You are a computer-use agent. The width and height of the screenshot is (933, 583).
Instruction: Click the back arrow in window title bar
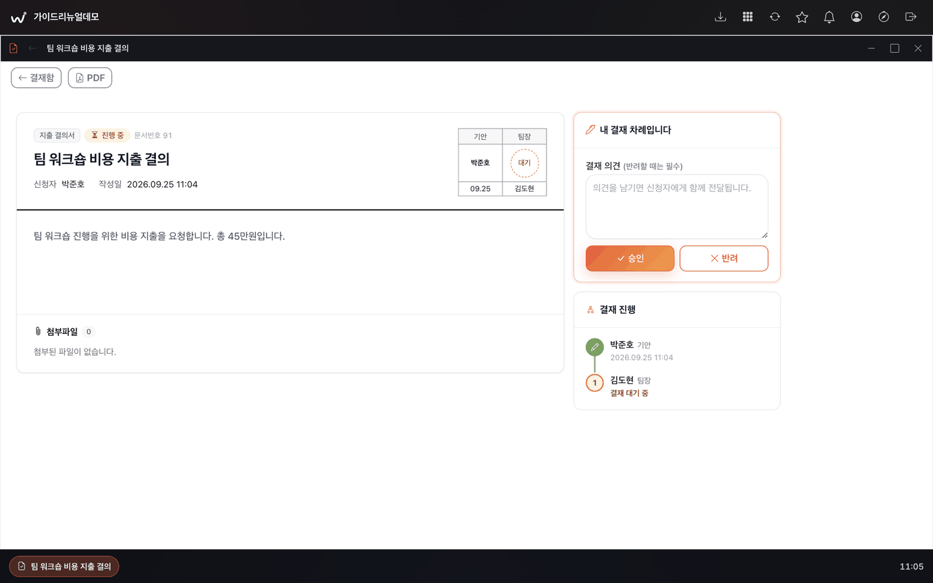point(32,48)
